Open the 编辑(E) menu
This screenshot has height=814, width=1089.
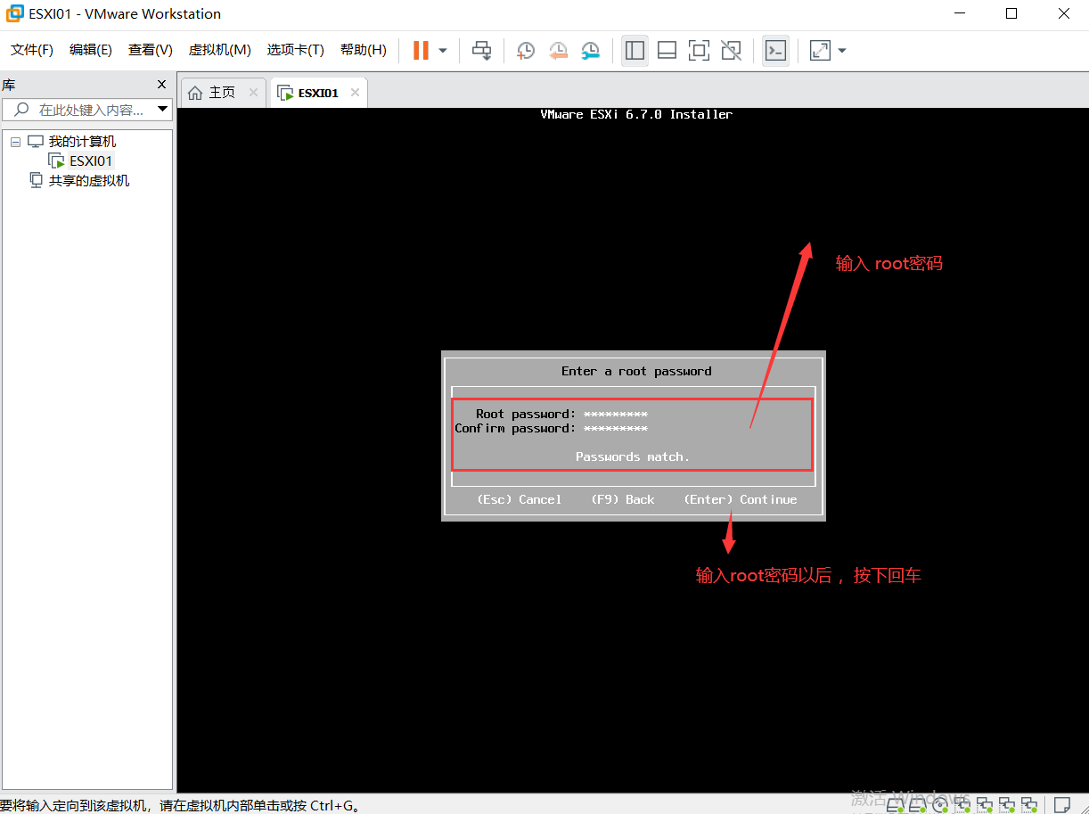click(x=91, y=50)
